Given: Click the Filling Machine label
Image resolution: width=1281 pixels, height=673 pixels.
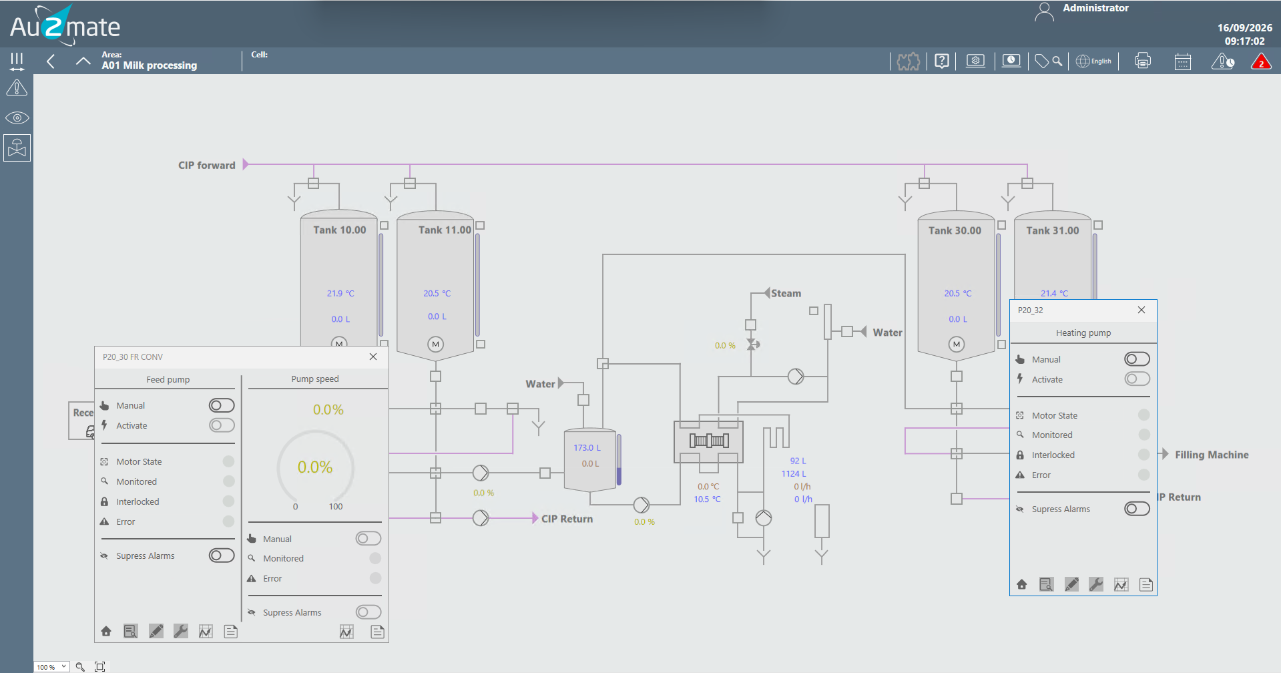Looking at the screenshot, I should 1212,455.
